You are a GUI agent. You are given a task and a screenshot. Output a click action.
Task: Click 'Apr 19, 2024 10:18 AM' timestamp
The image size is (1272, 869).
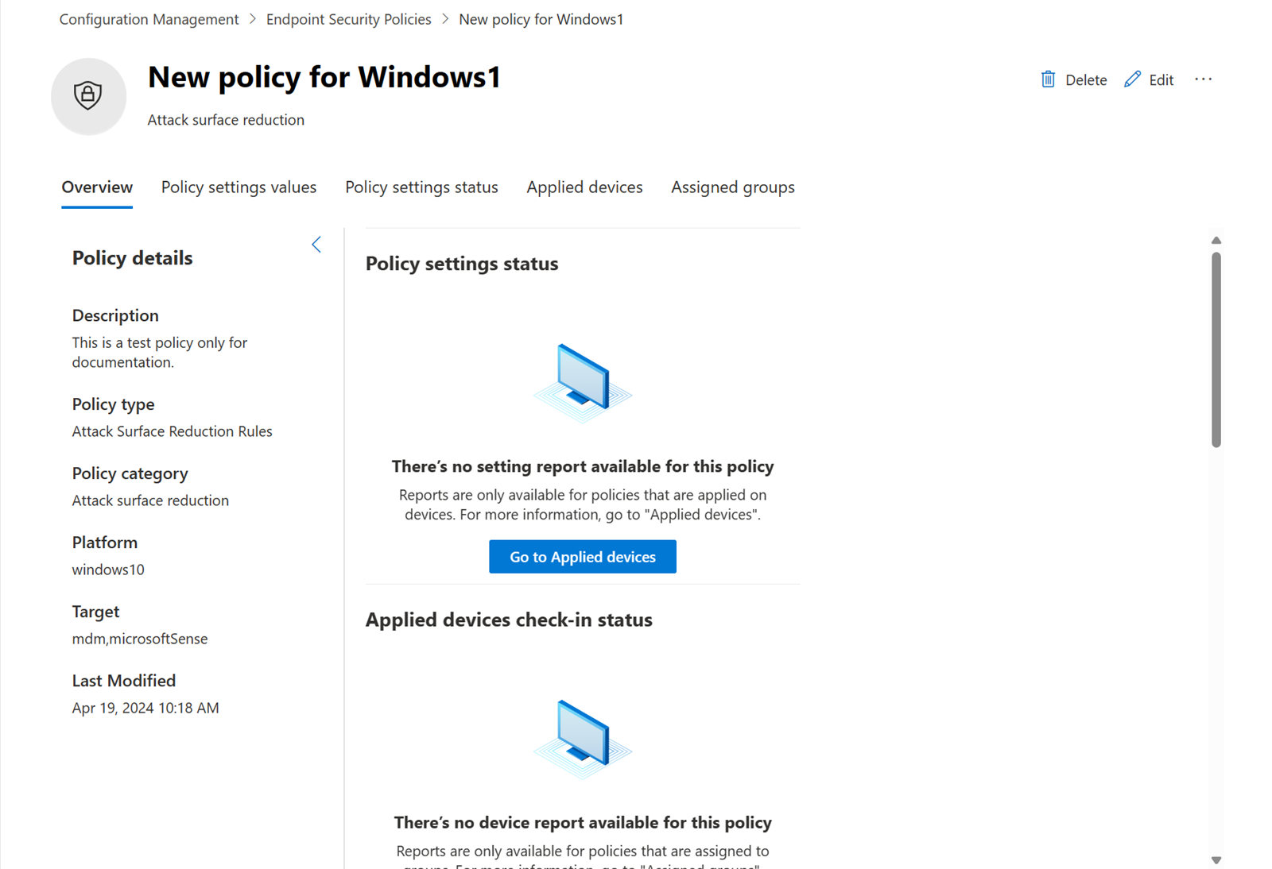[x=145, y=708]
